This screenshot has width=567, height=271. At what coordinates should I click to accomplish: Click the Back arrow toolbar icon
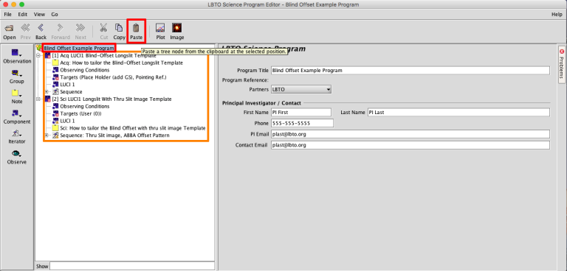coord(41,28)
